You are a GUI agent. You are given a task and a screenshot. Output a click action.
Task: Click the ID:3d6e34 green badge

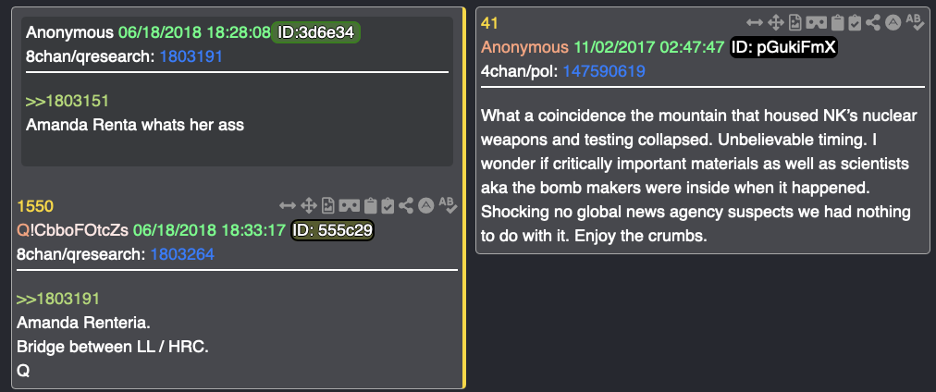(315, 32)
